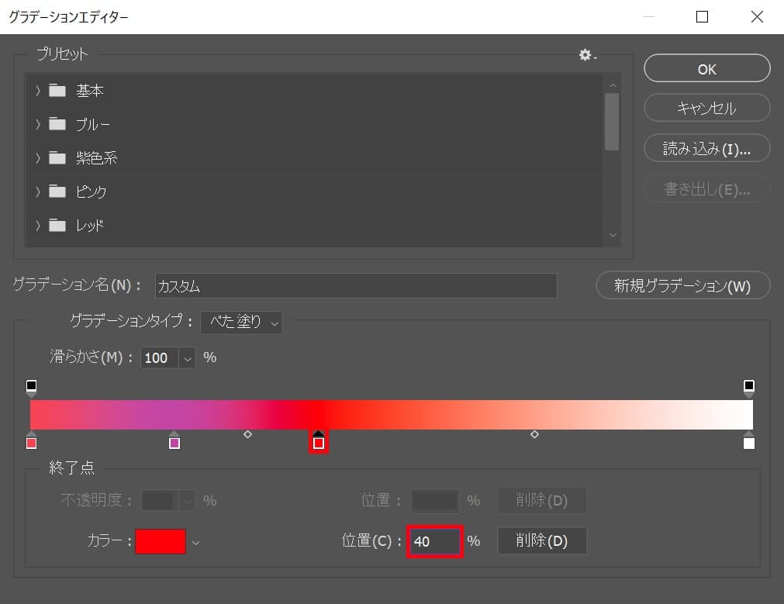Viewport: 784px width, 604px height.
Task: Select the 紫色系 folder icon
Action: click(x=57, y=158)
